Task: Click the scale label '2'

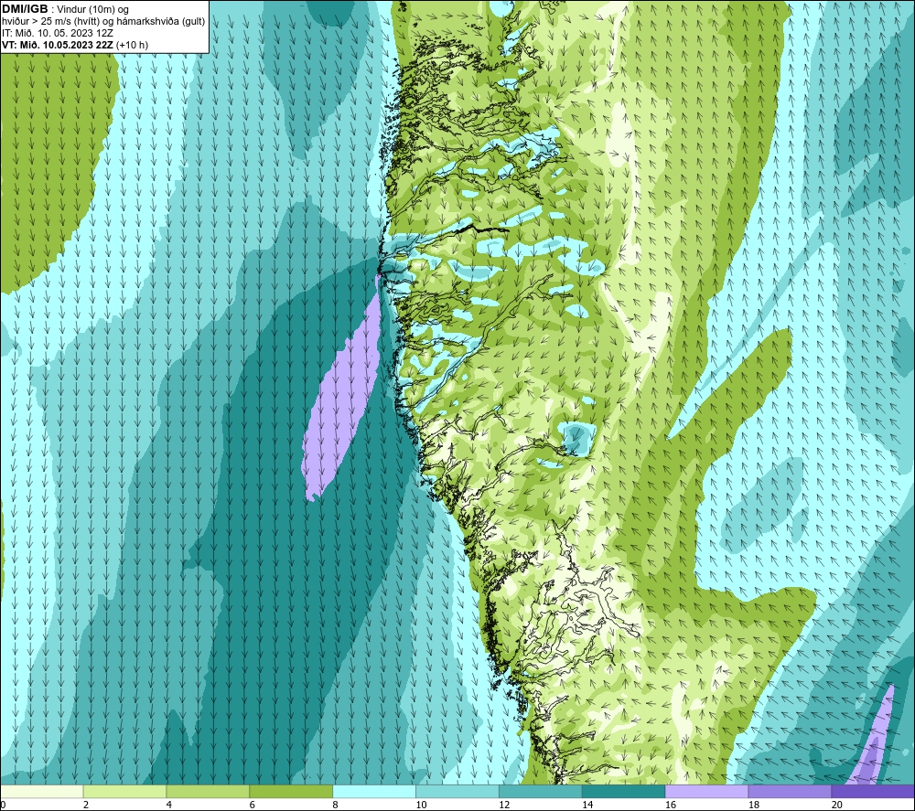Action: coord(86,805)
